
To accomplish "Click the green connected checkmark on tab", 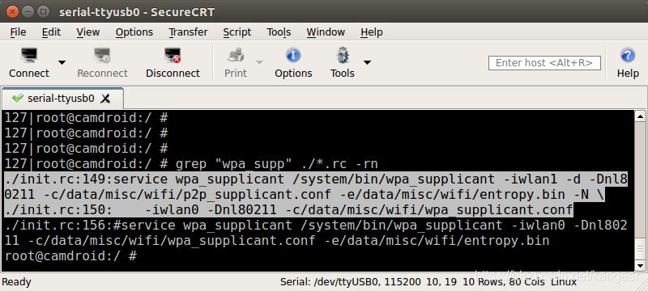I will (x=17, y=99).
